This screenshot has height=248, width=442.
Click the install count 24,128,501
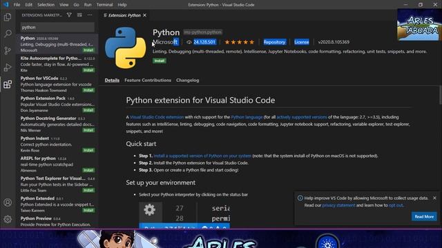click(x=204, y=42)
